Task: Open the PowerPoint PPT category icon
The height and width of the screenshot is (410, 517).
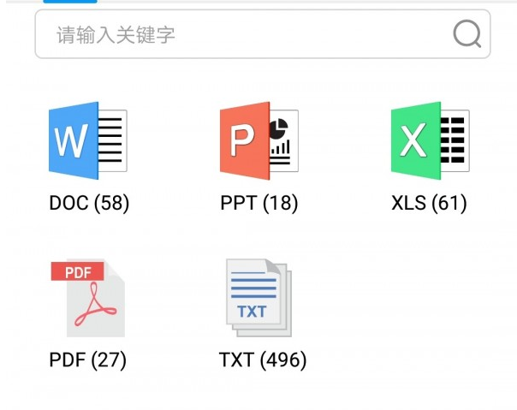Action: [259, 140]
